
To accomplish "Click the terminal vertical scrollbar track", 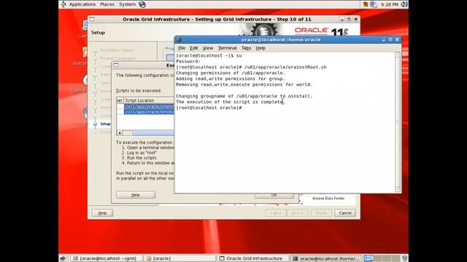I will click(x=398, y=122).
